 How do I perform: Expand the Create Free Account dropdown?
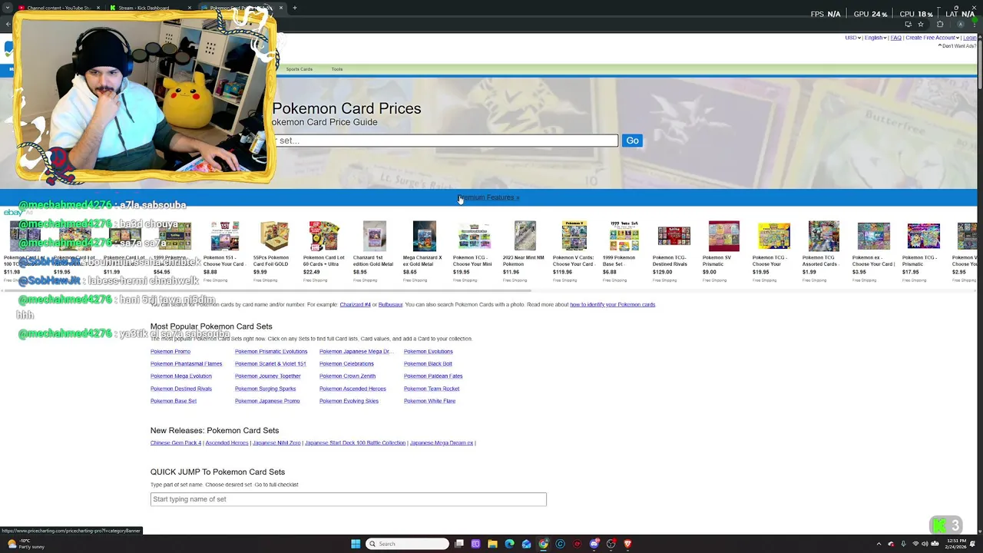click(932, 38)
